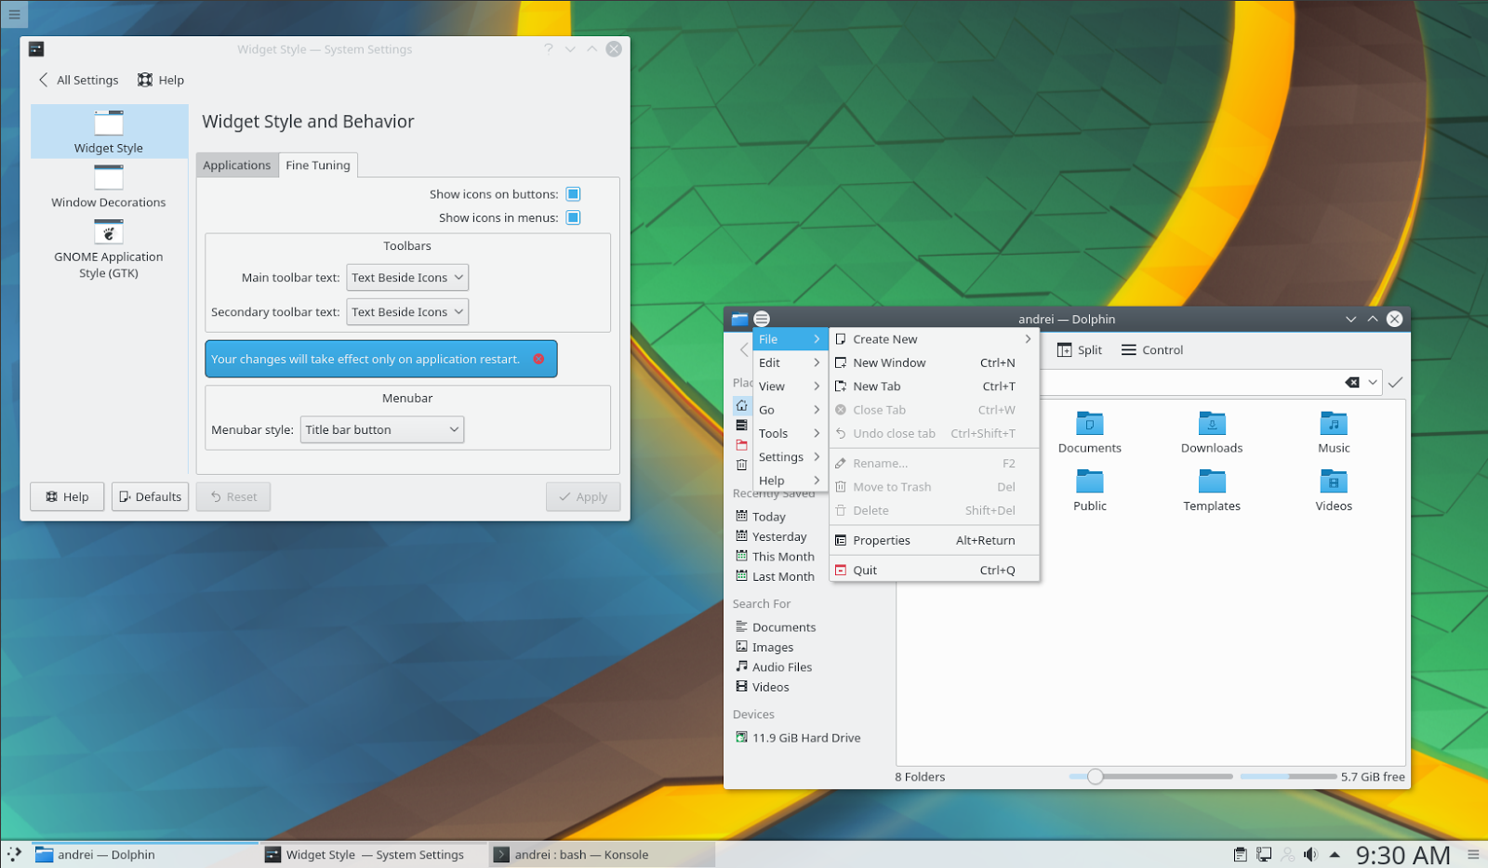Open Audio Files under Search For
Image resolution: width=1488 pixels, height=868 pixels.
click(x=774, y=667)
